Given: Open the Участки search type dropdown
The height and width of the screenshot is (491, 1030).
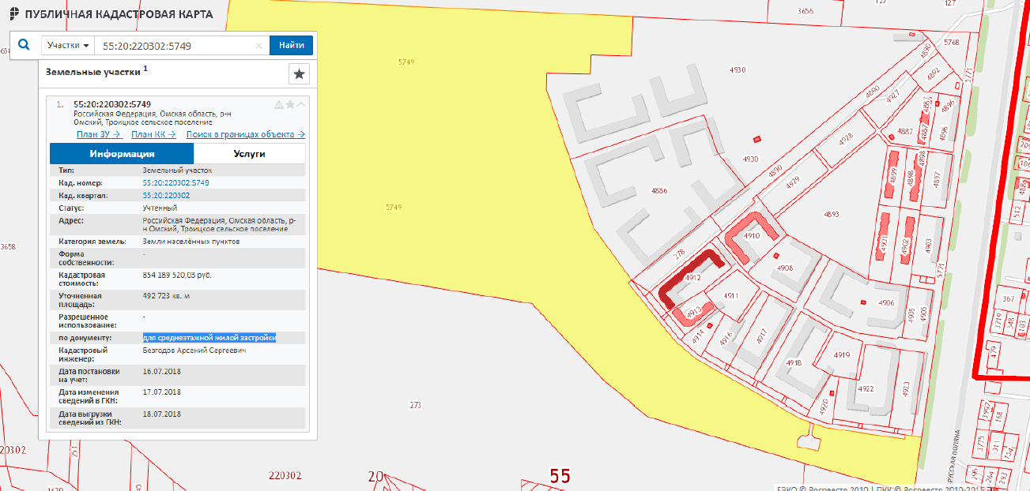Looking at the screenshot, I should coord(67,46).
